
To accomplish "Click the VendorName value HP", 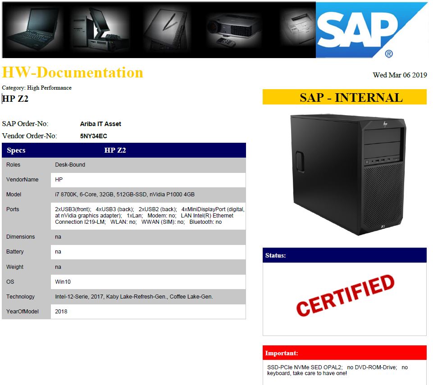I will (x=59, y=180).
